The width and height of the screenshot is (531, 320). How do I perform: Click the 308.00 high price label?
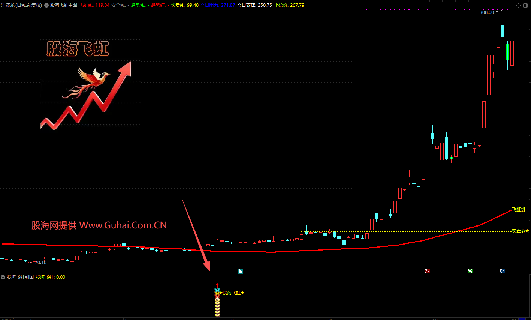pyautogui.click(x=487, y=12)
